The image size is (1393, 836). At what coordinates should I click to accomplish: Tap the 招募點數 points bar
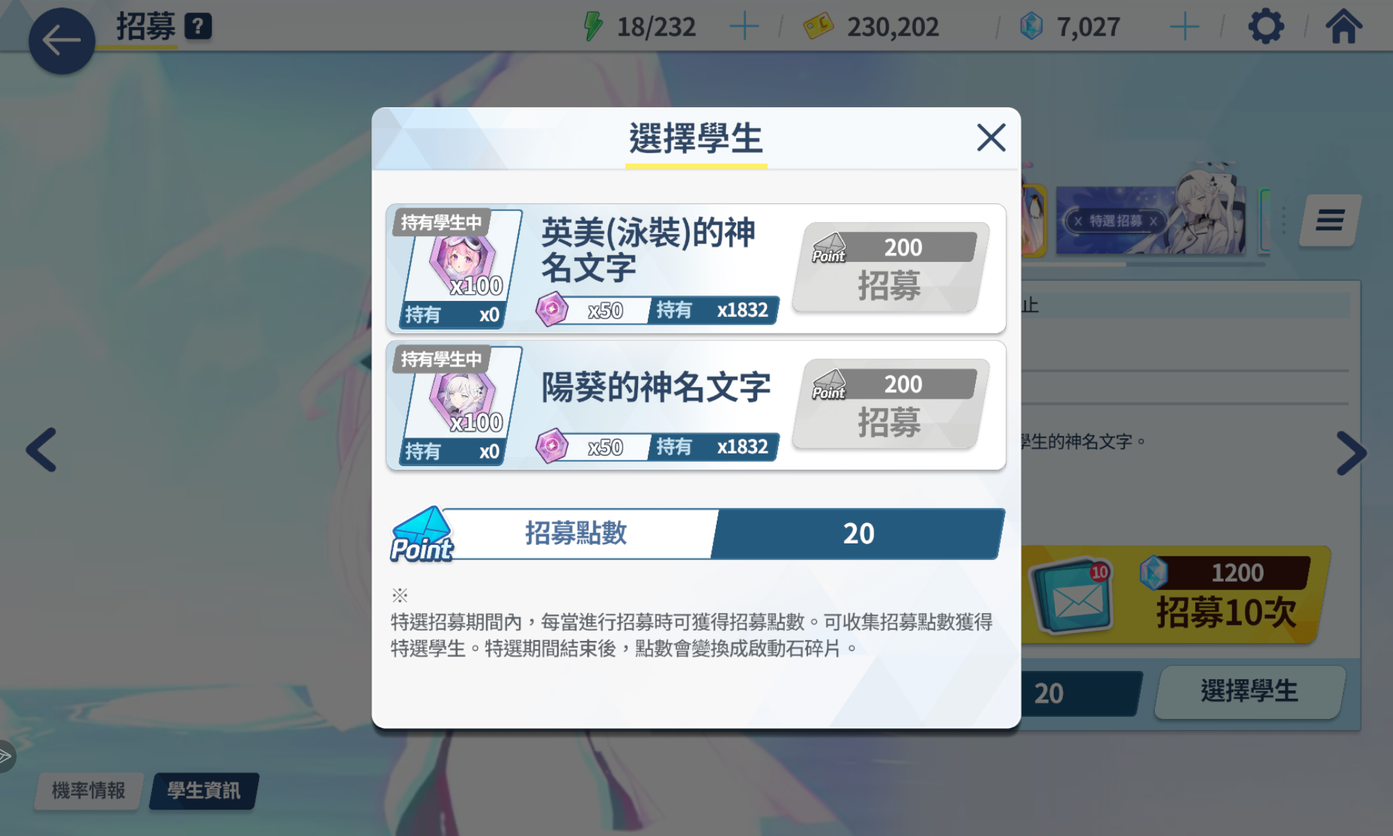click(x=696, y=534)
